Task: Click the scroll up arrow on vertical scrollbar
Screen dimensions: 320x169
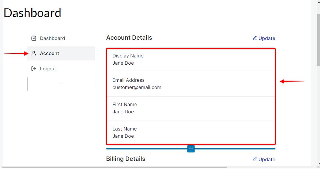Action: point(318,2)
